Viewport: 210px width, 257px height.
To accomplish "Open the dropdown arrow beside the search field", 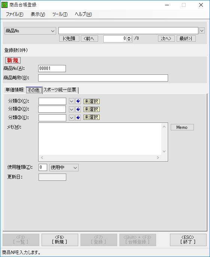I will (202, 31).
